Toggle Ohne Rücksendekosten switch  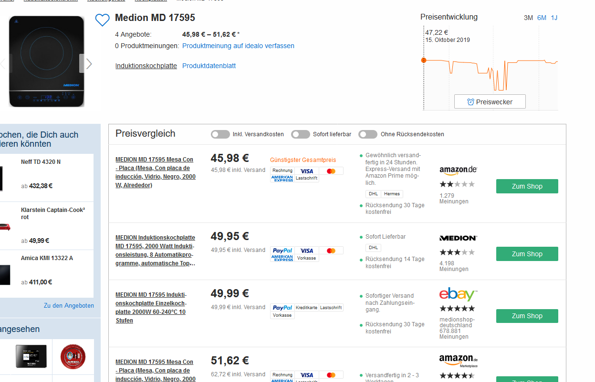(x=368, y=134)
